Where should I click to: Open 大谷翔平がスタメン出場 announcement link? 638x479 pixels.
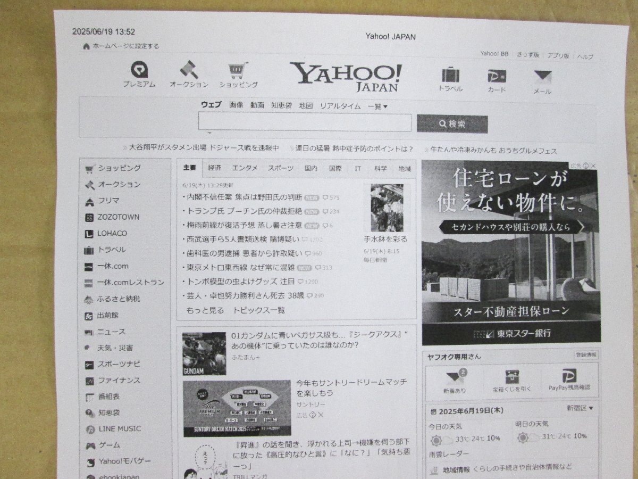205,147
